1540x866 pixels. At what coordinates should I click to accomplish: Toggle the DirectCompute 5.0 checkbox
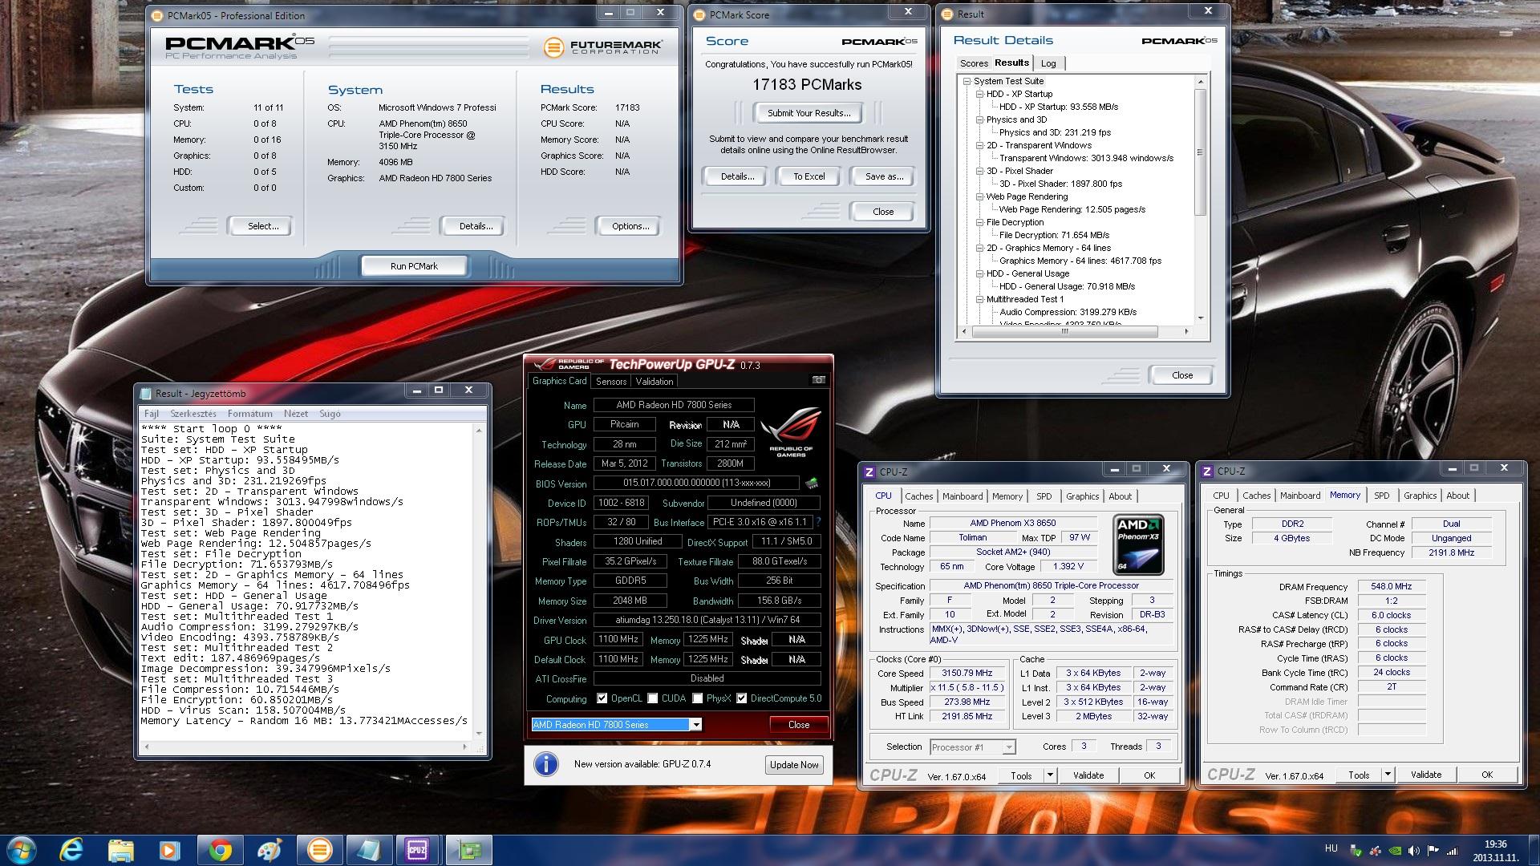tap(742, 698)
